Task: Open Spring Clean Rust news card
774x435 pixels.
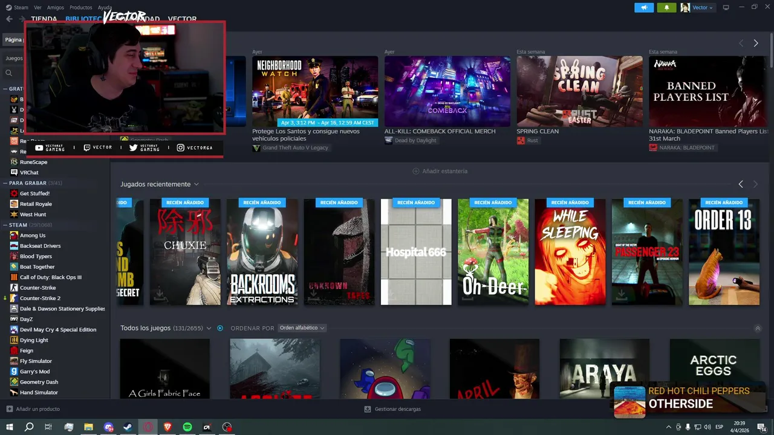Action: point(579,91)
